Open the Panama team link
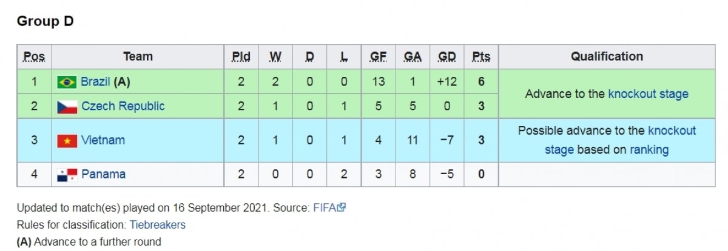This screenshot has height=251, width=728. 103,174
